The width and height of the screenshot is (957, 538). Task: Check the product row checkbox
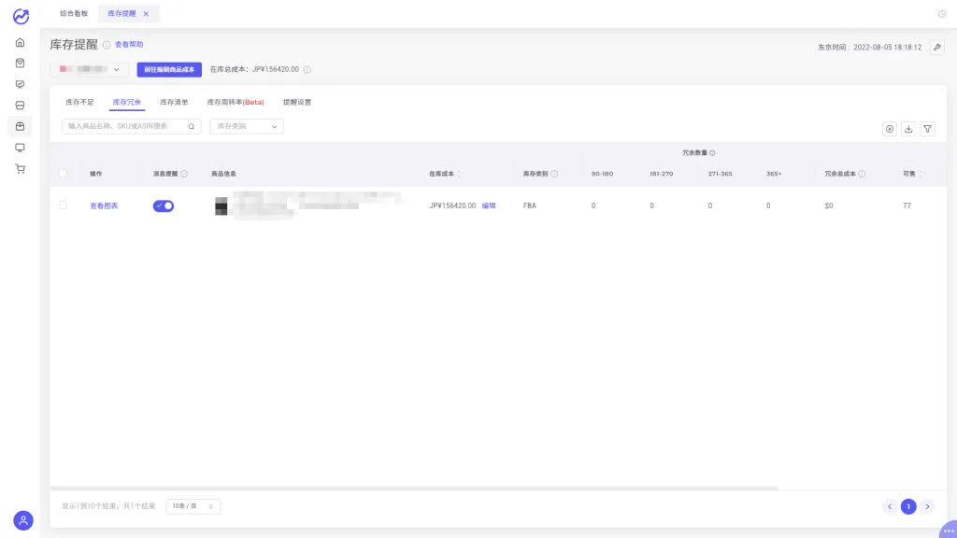63,205
